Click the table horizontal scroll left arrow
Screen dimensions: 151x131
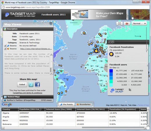pos(3,128)
